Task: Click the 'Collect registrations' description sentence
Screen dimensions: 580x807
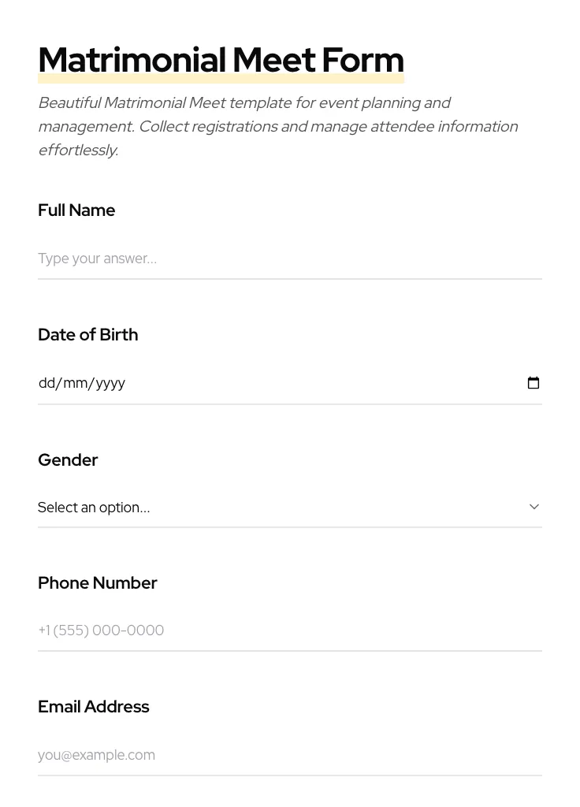Action: 328,127
